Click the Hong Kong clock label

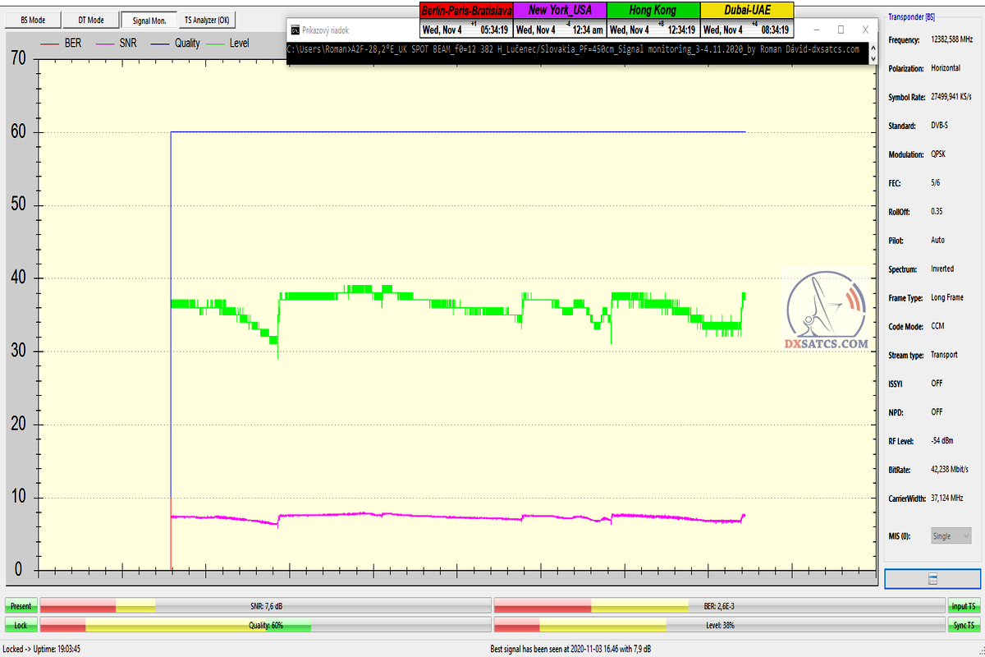pos(653,11)
